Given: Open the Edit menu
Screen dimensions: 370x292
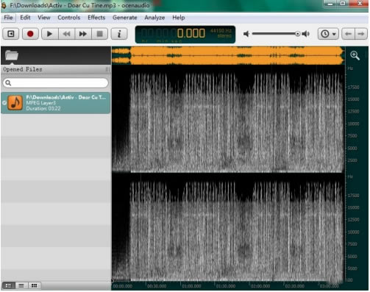Looking at the screenshot, I should point(25,18).
